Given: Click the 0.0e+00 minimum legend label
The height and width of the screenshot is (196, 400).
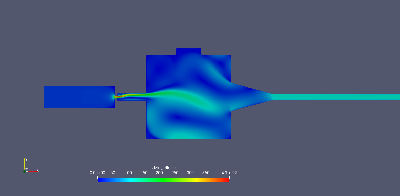Looking at the screenshot, I should pyautogui.click(x=98, y=173).
